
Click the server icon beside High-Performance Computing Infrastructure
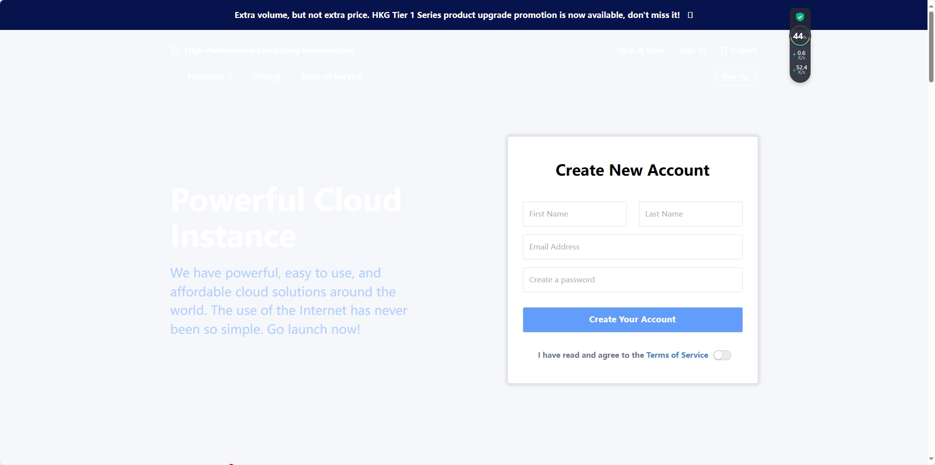tap(175, 50)
